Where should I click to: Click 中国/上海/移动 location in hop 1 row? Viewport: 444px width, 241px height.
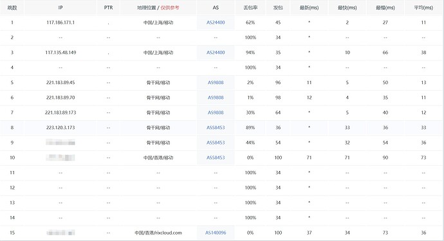[158, 22]
